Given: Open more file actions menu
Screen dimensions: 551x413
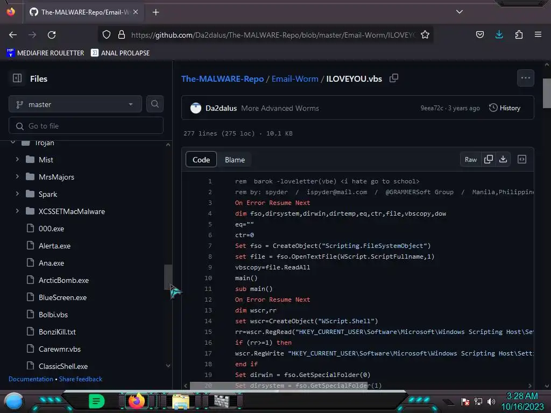Looking at the screenshot, I should click(525, 78).
